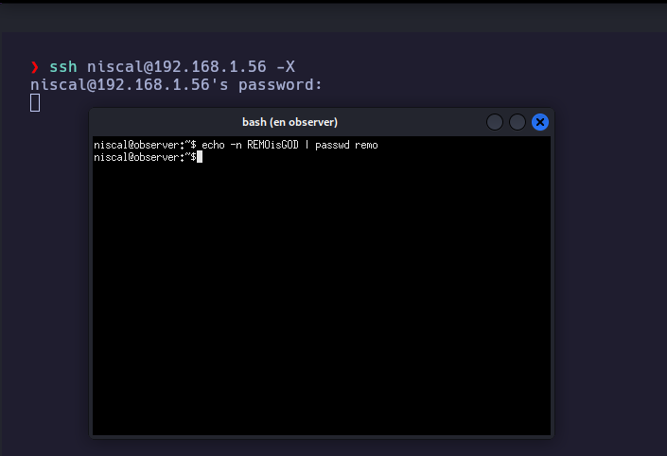This screenshot has width=667, height=456.
Task: Click the word "echo" in the xterm command
Action: (213, 145)
